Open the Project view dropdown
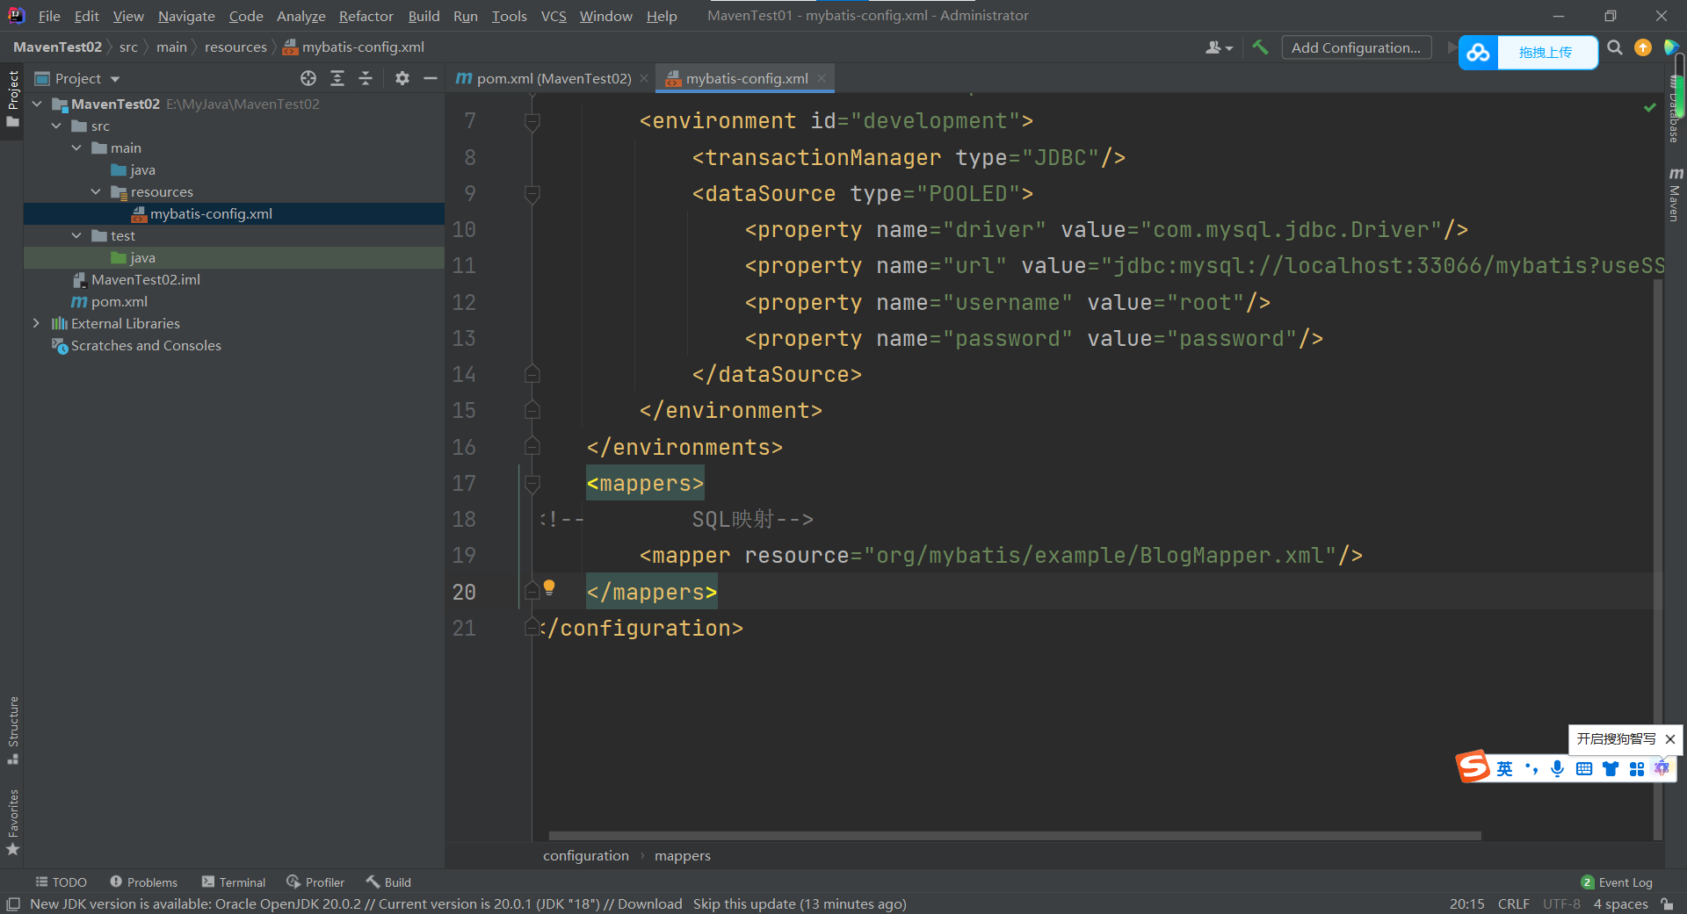The image size is (1687, 914). coord(77,78)
